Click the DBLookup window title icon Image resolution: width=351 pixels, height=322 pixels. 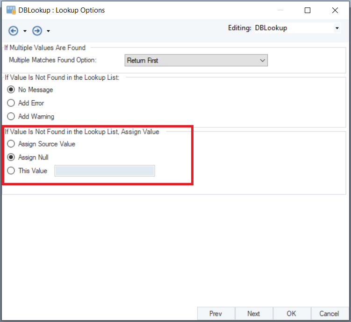tap(11, 10)
